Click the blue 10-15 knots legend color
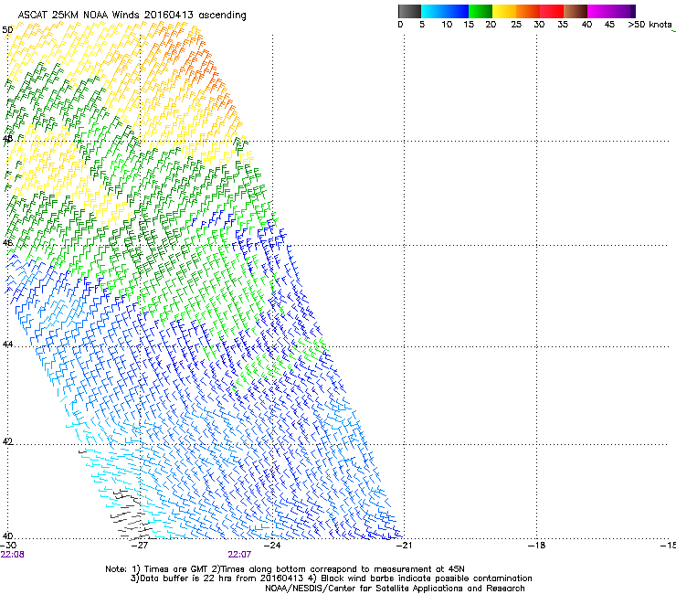Image resolution: width=676 pixels, height=594 pixels. 457,11
